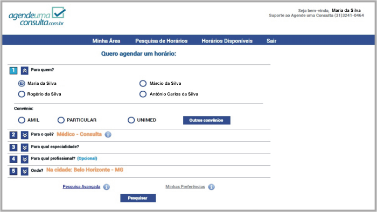Select Márcio da Silva radio button

click(x=143, y=83)
